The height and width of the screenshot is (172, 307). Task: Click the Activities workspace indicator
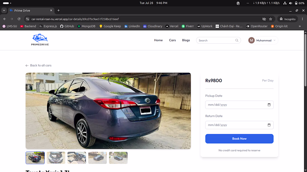(x=7, y=3)
